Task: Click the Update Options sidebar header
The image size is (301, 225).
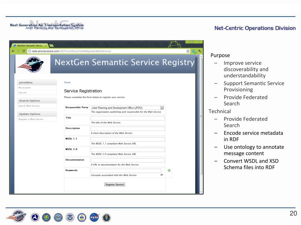Action: click(x=37, y=114)
